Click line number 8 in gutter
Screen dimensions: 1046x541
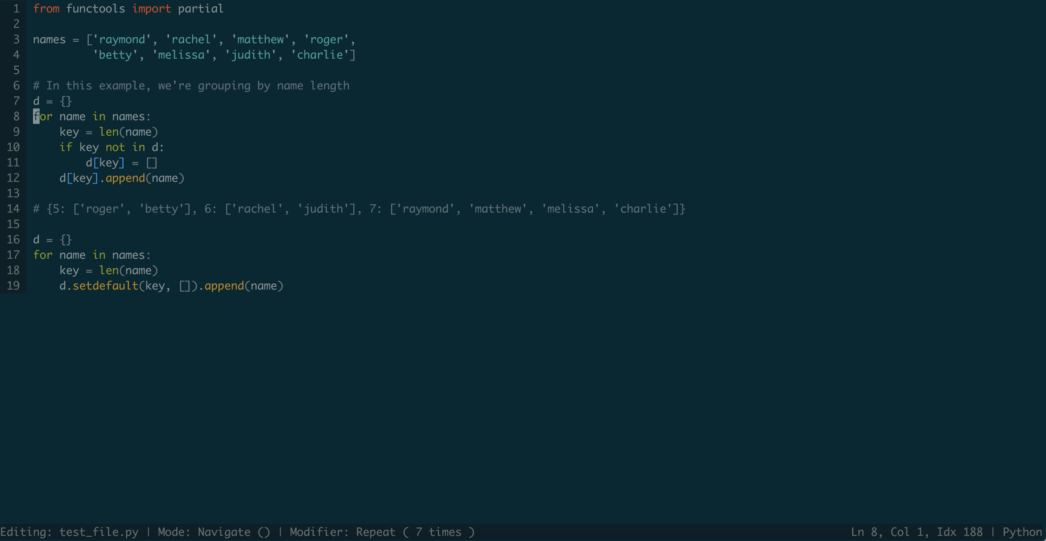coord(16,117)
